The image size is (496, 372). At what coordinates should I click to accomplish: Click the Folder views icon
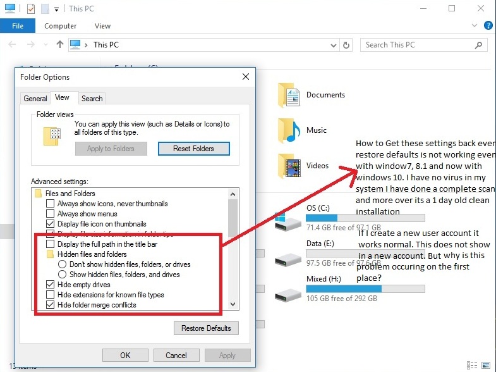click(52, 137)
